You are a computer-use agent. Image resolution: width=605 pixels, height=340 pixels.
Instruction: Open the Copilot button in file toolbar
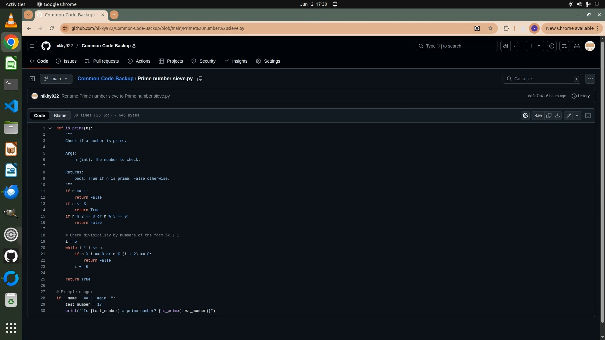525,116
